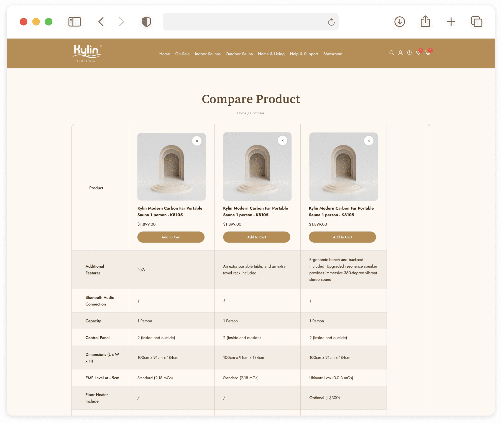
Task: Click the Kylin Sauna logo
Action: coord(87,53)
